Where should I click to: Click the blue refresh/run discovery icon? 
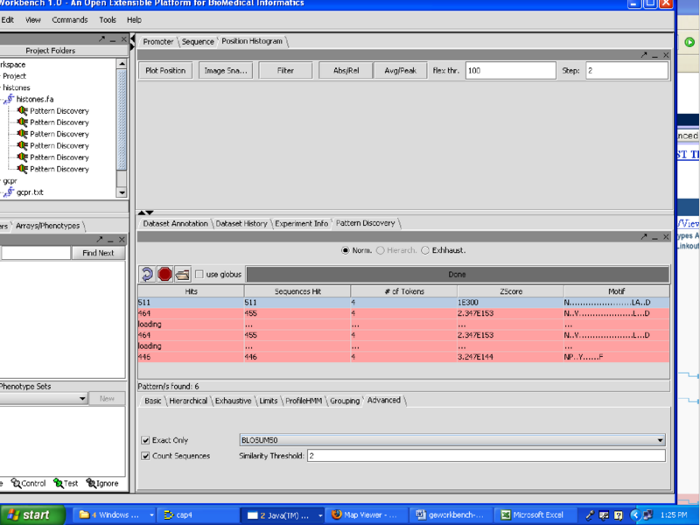[x=147, y=275]
